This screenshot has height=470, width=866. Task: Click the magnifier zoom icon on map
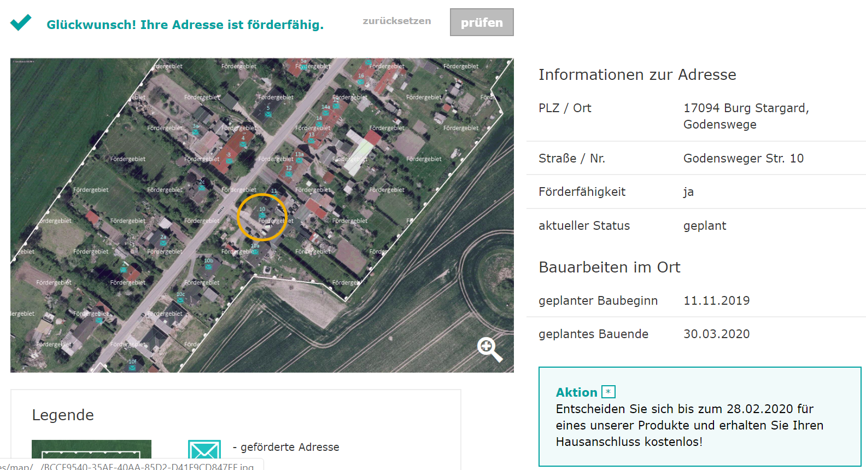point(489,349)
